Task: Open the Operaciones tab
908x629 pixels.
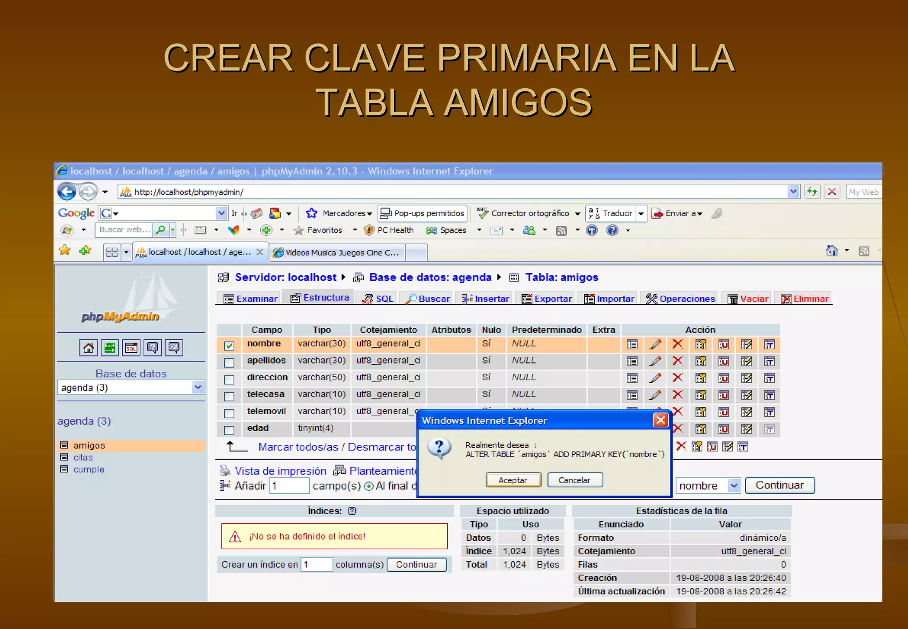Action: click(x=681, y=299)
